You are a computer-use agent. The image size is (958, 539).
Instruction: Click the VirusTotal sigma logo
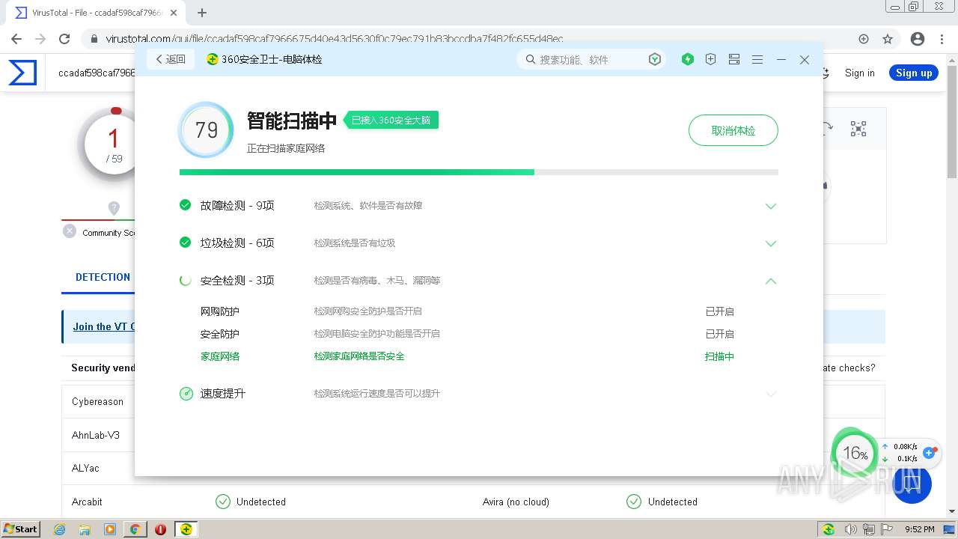click(22, 73)
